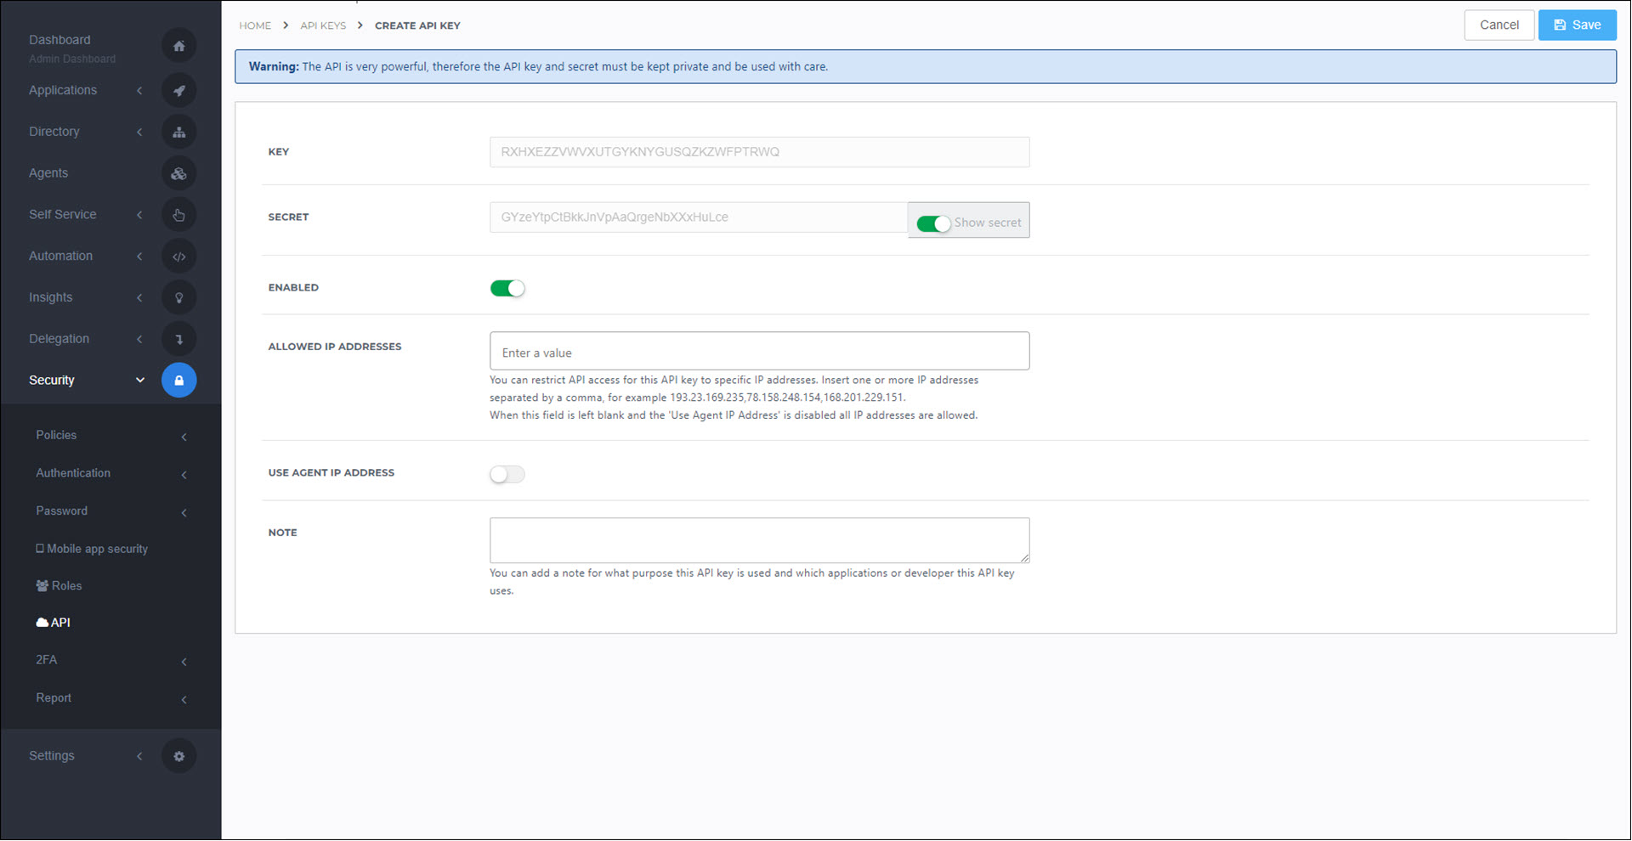Click the Secret field
The width and height of the screenshot is (1632, 841).
699,217
